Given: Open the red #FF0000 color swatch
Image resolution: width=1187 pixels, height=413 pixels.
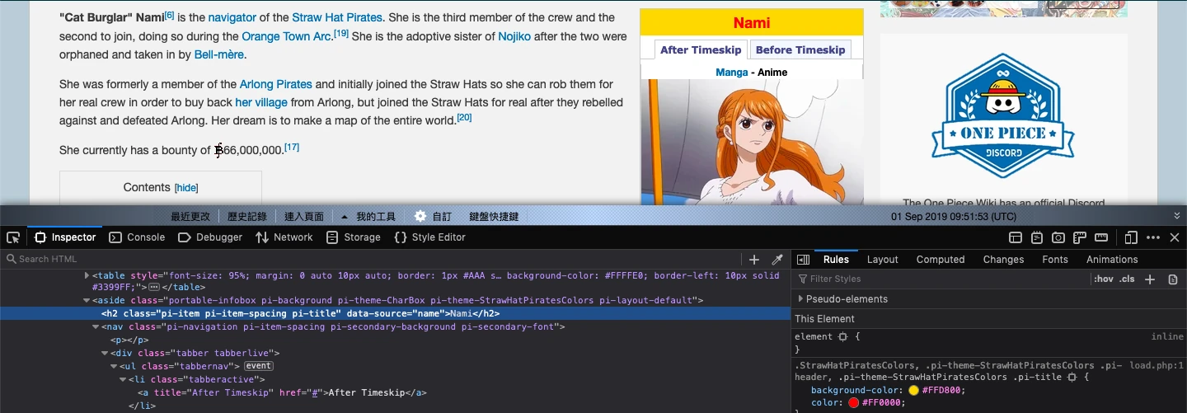Looking at the screenshot, I should tap(853, 402).
